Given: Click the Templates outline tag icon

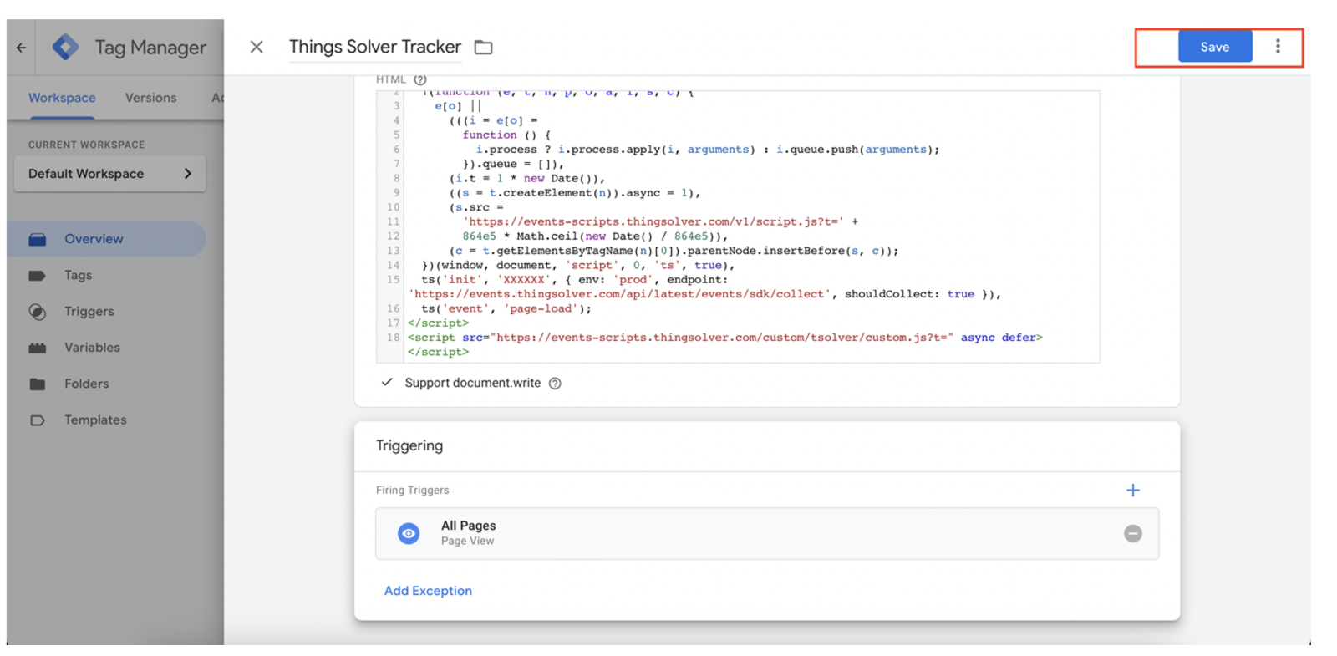Looking at the screenshot, I should (38, 420).
